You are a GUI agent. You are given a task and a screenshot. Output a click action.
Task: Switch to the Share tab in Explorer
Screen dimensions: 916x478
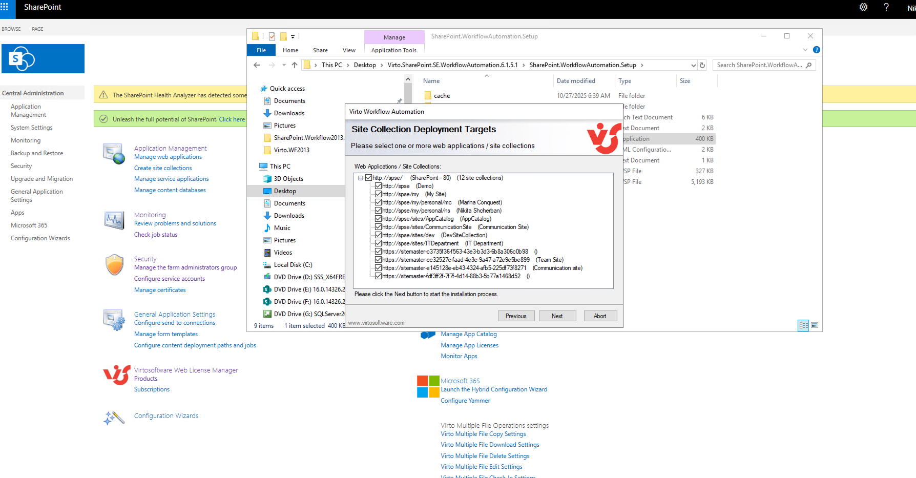(320, 50)
